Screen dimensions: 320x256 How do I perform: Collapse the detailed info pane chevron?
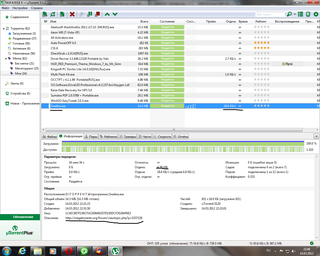tap(316, 136)
